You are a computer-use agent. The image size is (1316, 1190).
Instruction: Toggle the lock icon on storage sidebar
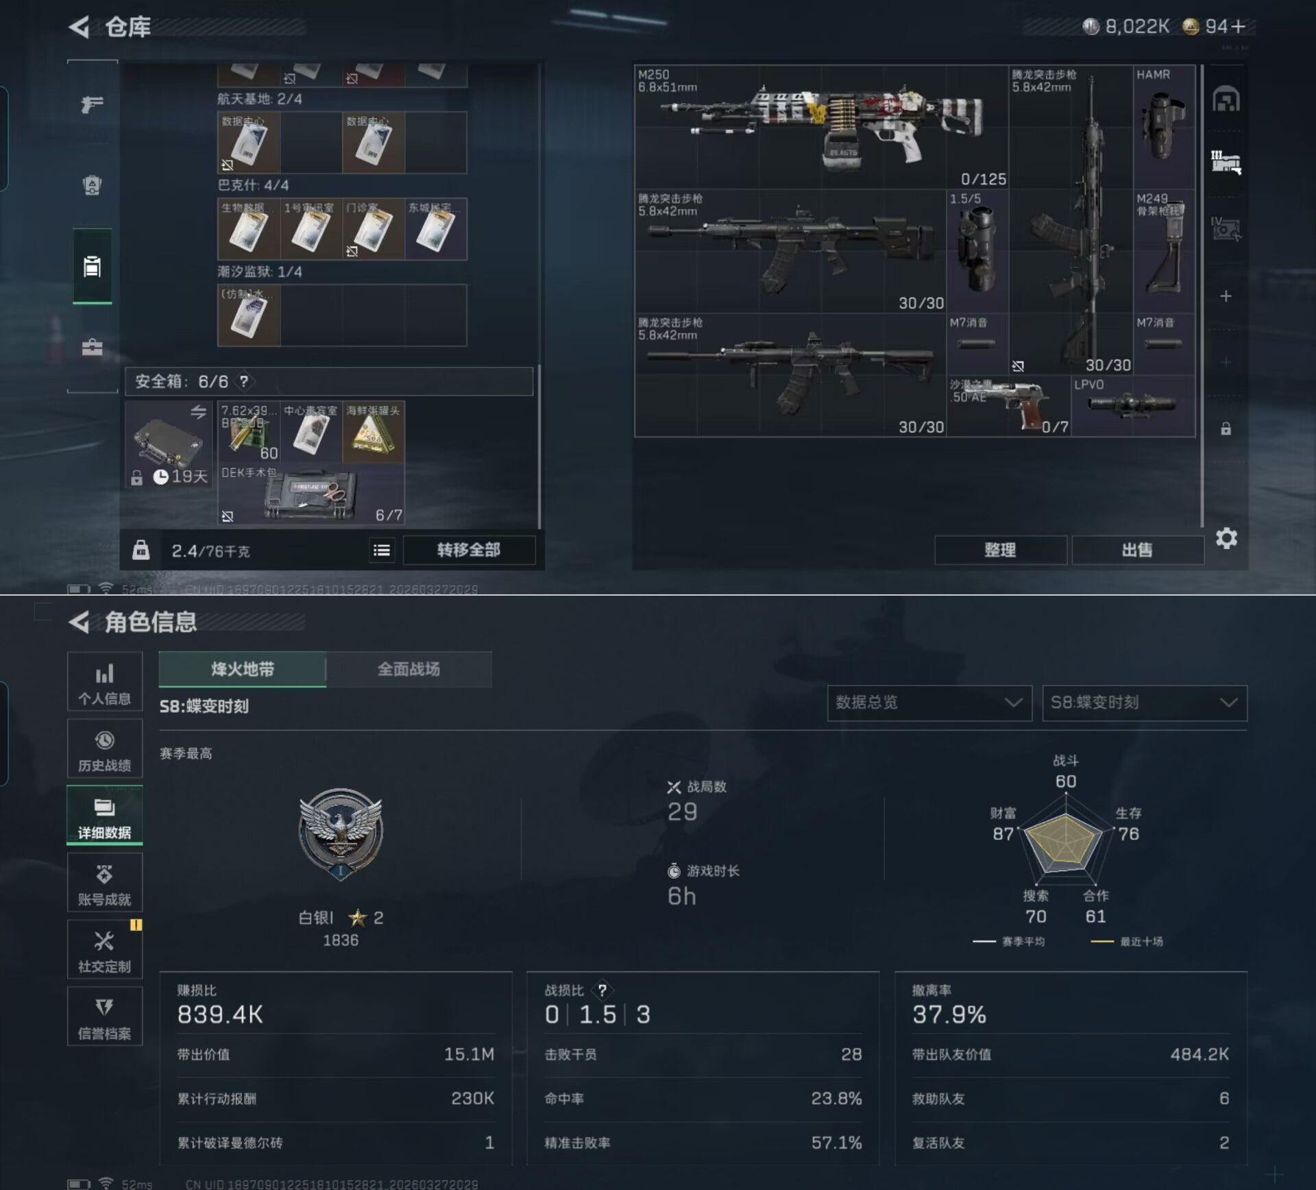click(1226, 429)
